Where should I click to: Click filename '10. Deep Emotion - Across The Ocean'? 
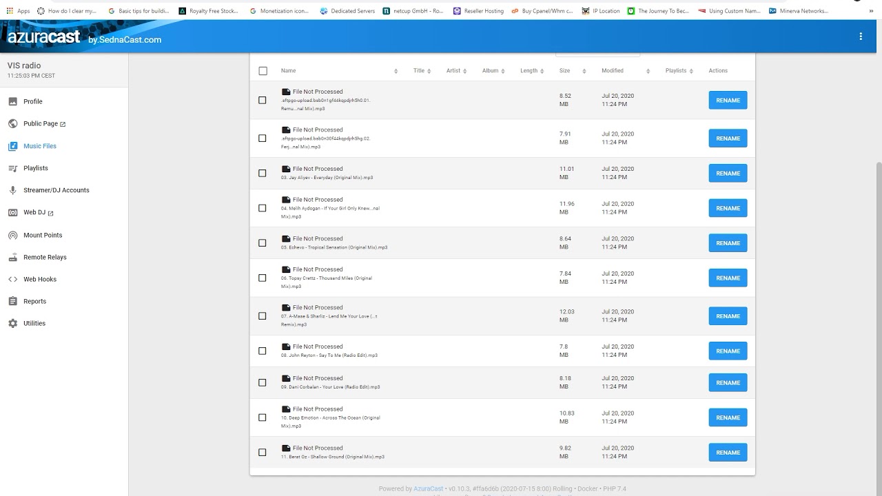coord(330,422)
